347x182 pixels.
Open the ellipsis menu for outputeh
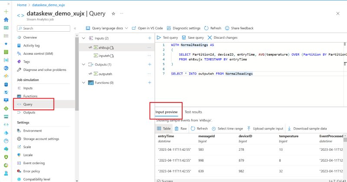(x=149, y=74)
